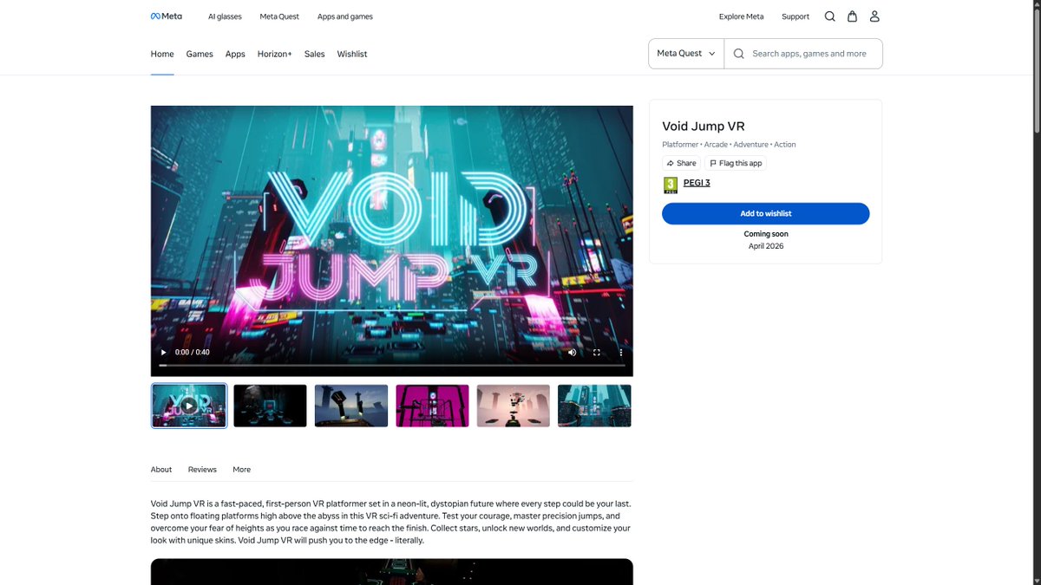Select the Home store tab
This screenshot has height=585, width=1041.
click(x=162, y=54)
